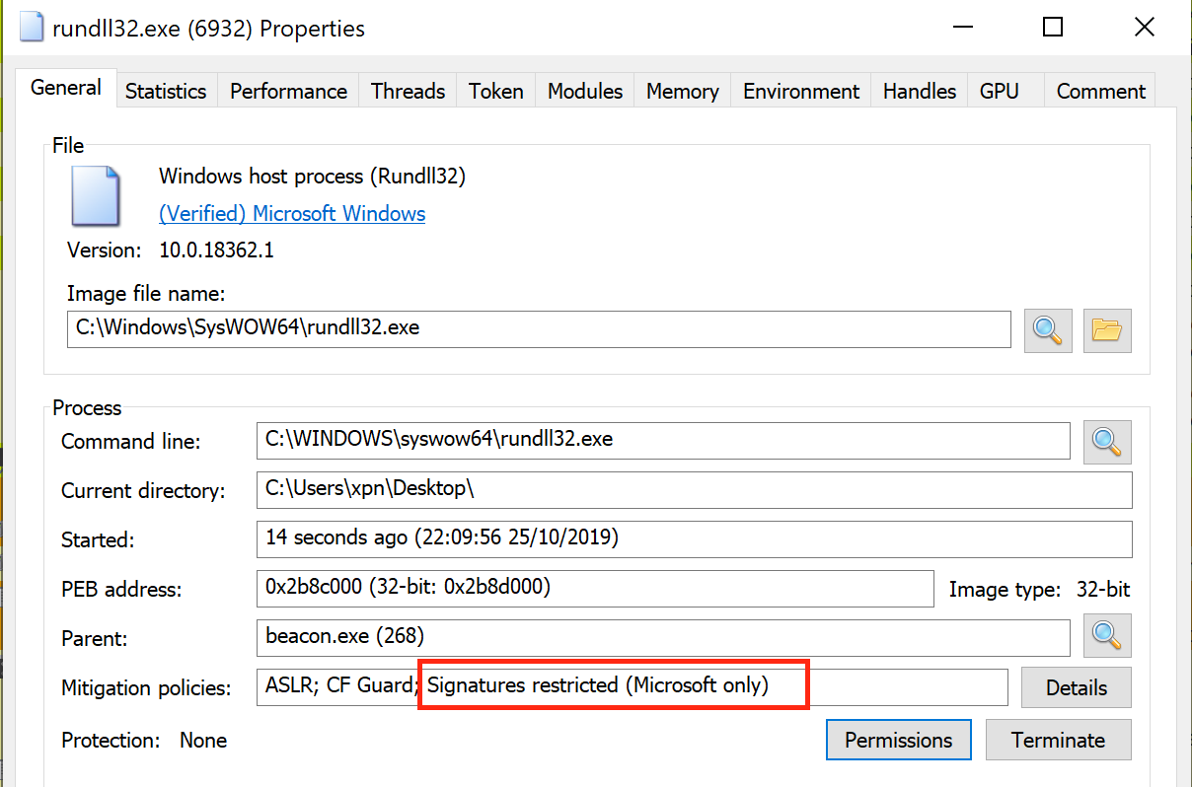1192x787 pixels.
Task: Open the Handles tab
Action: 918,91
